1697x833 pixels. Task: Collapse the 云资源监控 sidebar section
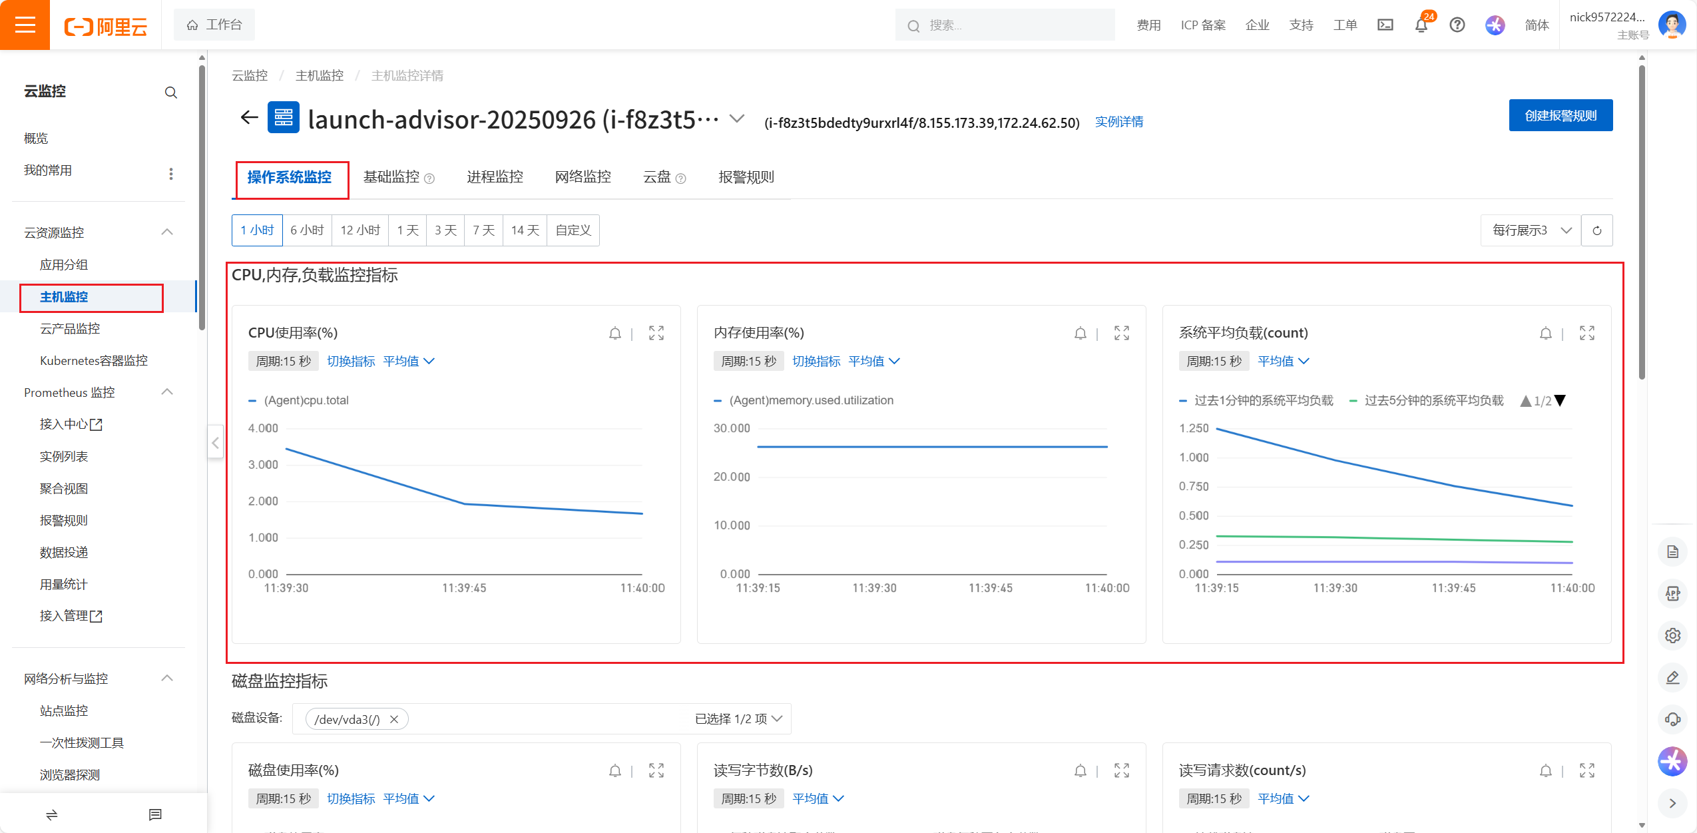167,232
